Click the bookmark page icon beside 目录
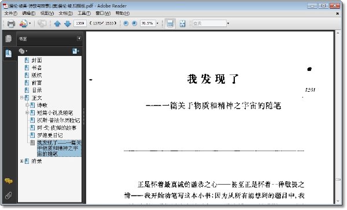 27,90
